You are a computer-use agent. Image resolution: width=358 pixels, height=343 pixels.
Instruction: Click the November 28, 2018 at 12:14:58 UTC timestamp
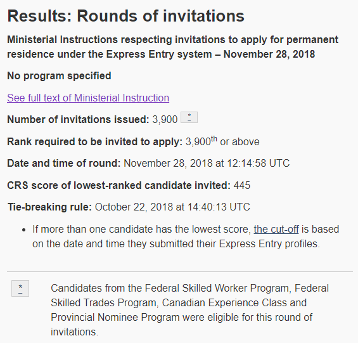pyautogui.click(x=207, y=163)
